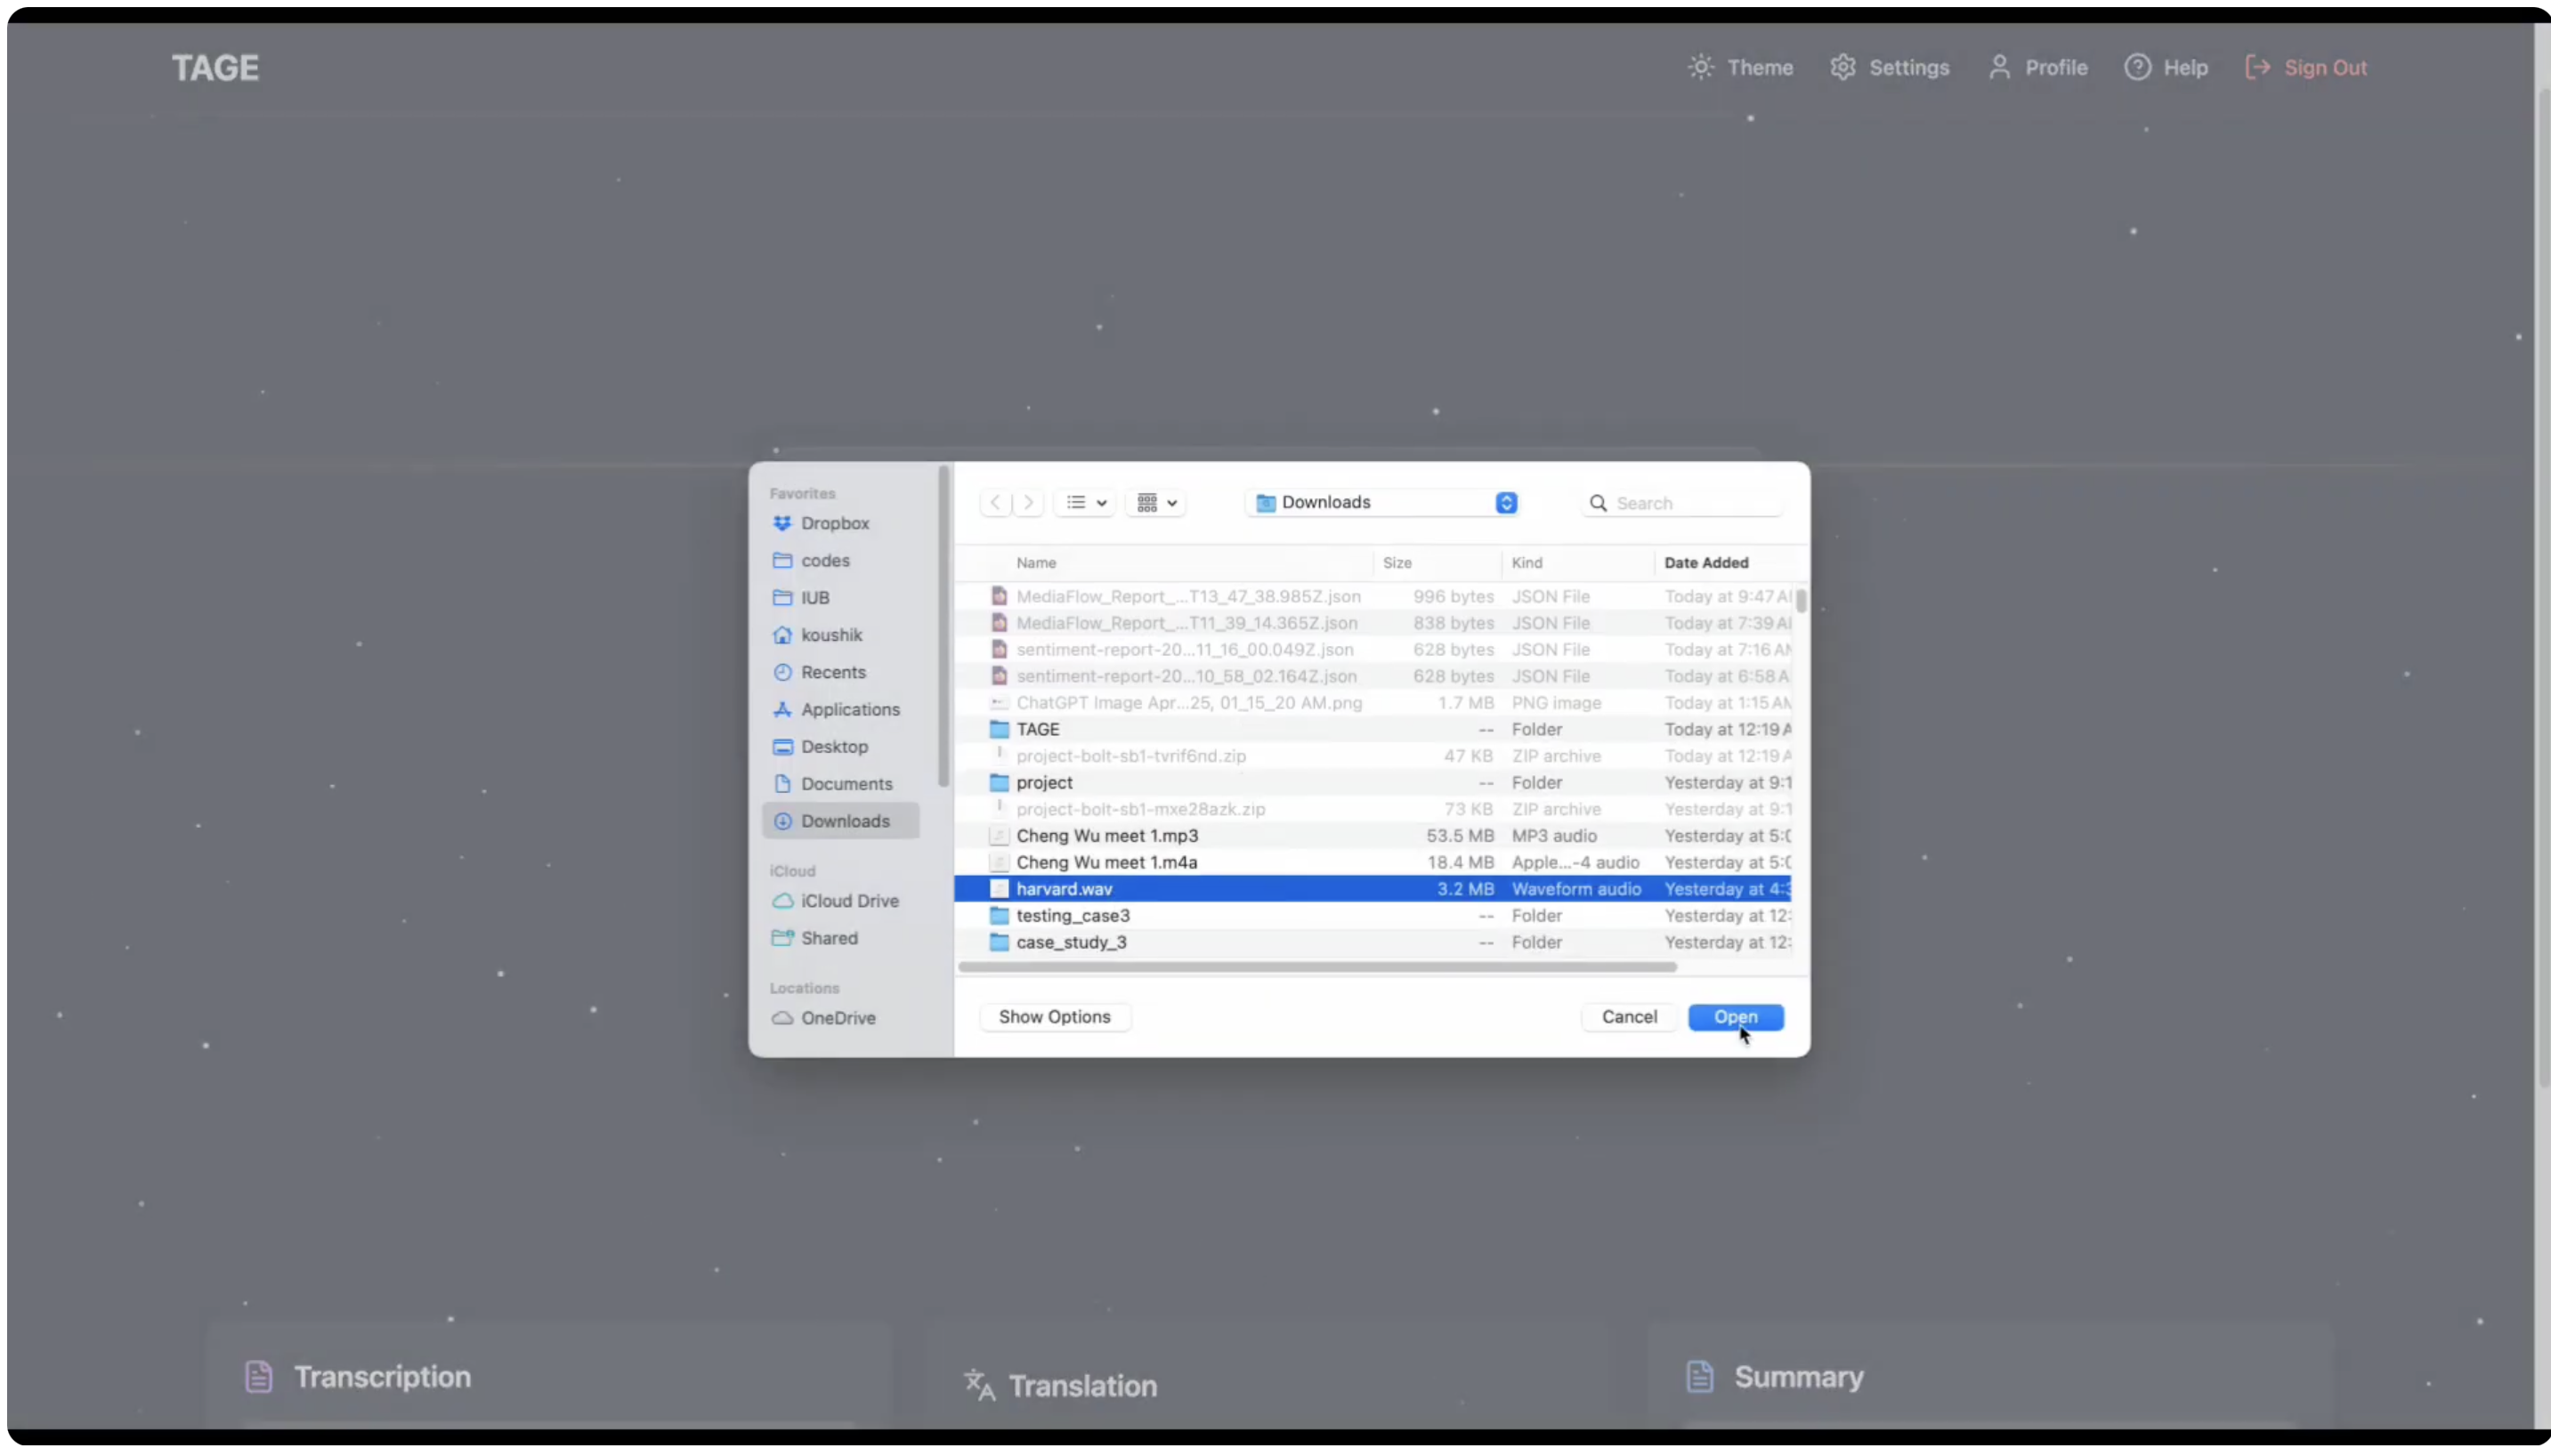This screenshot has height=1456, width=2551.
Task: Open the list view options dropdown
Action: (x=1086, y=502)
